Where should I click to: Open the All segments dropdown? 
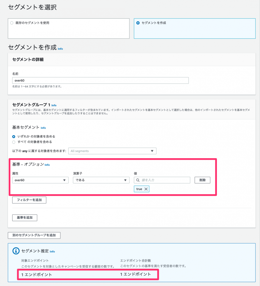coord(112,151)
